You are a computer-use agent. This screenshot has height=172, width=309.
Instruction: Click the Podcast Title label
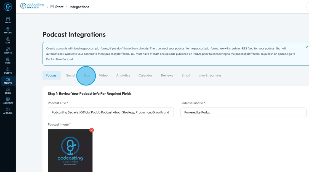pos(57,103)
